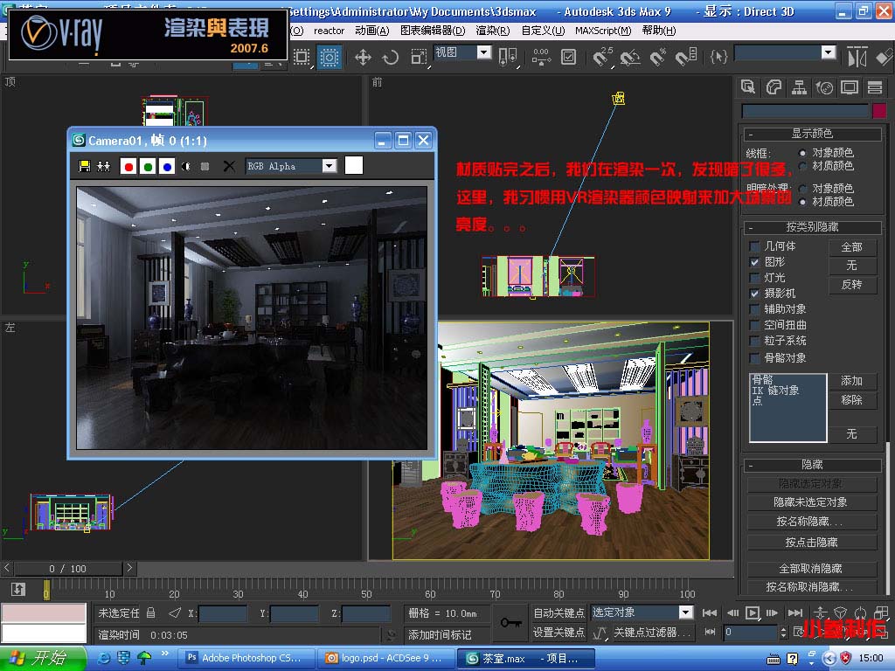Go to the start frame
The height and width of the screenshot is (671, 895).
(x=710, y=612)
